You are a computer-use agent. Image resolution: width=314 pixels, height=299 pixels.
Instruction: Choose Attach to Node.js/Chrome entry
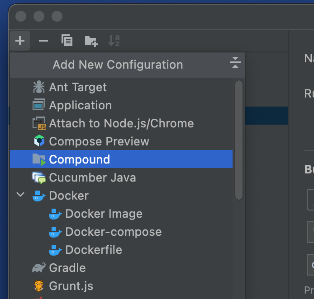(121, 123)
